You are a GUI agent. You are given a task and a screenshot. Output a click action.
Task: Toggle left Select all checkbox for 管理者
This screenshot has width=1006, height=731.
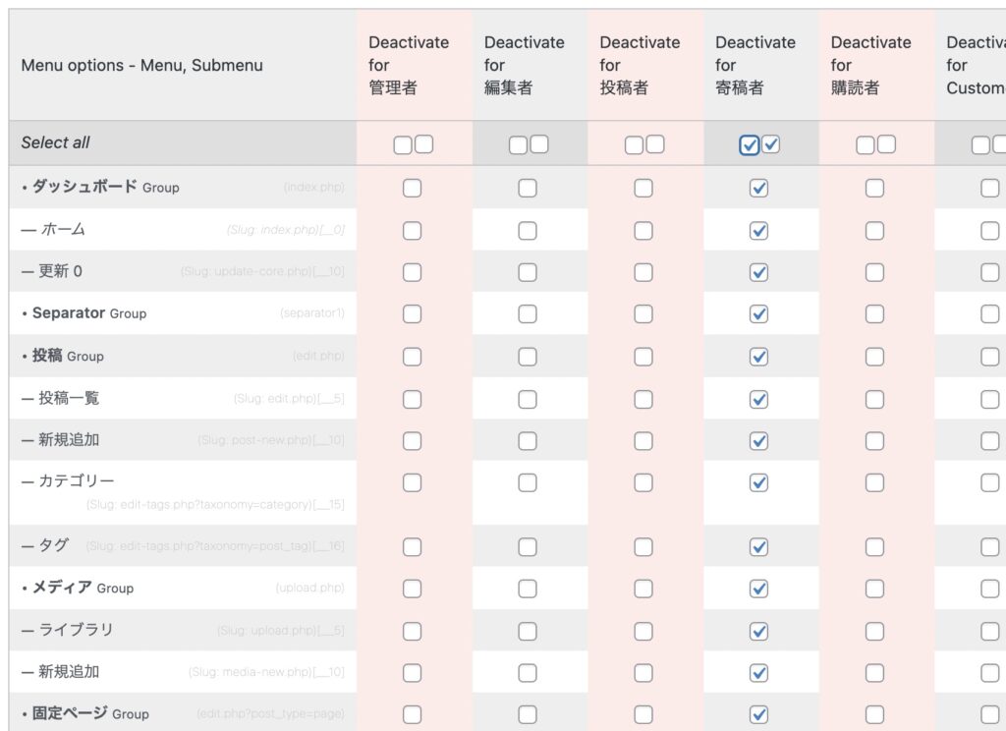point(403,145)
